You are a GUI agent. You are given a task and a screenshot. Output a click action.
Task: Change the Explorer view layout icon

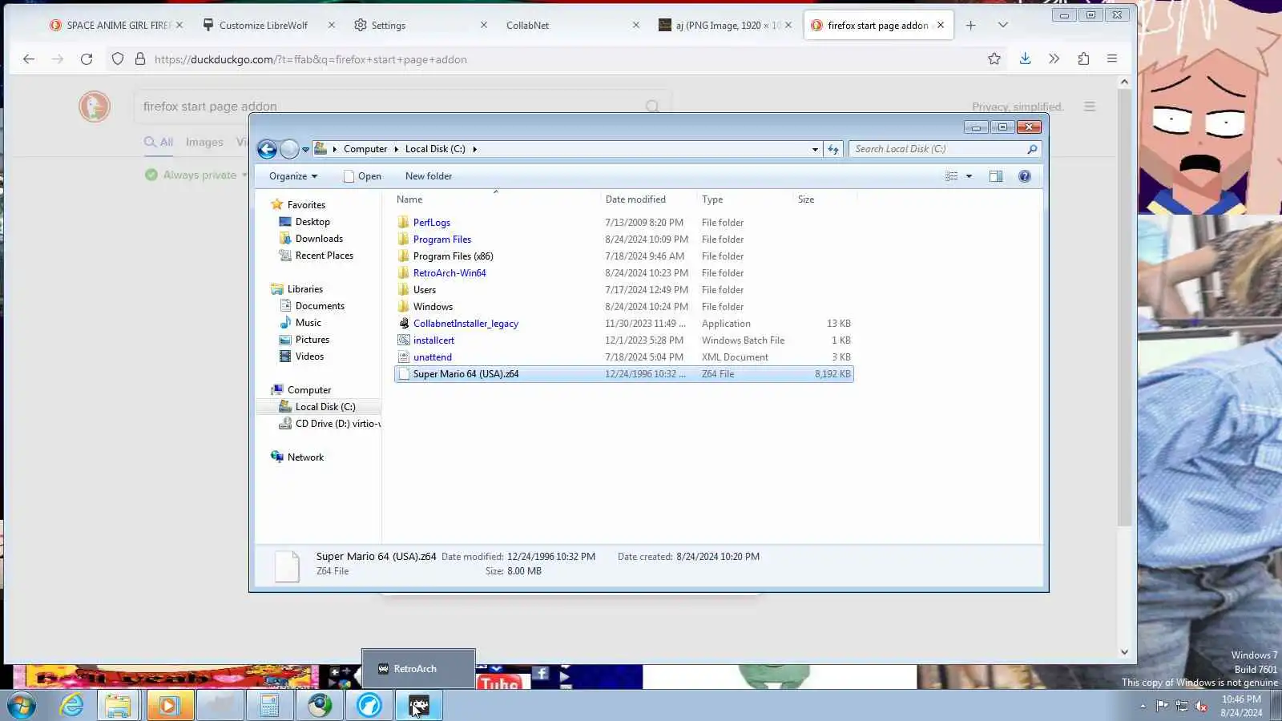pos(951,176)
